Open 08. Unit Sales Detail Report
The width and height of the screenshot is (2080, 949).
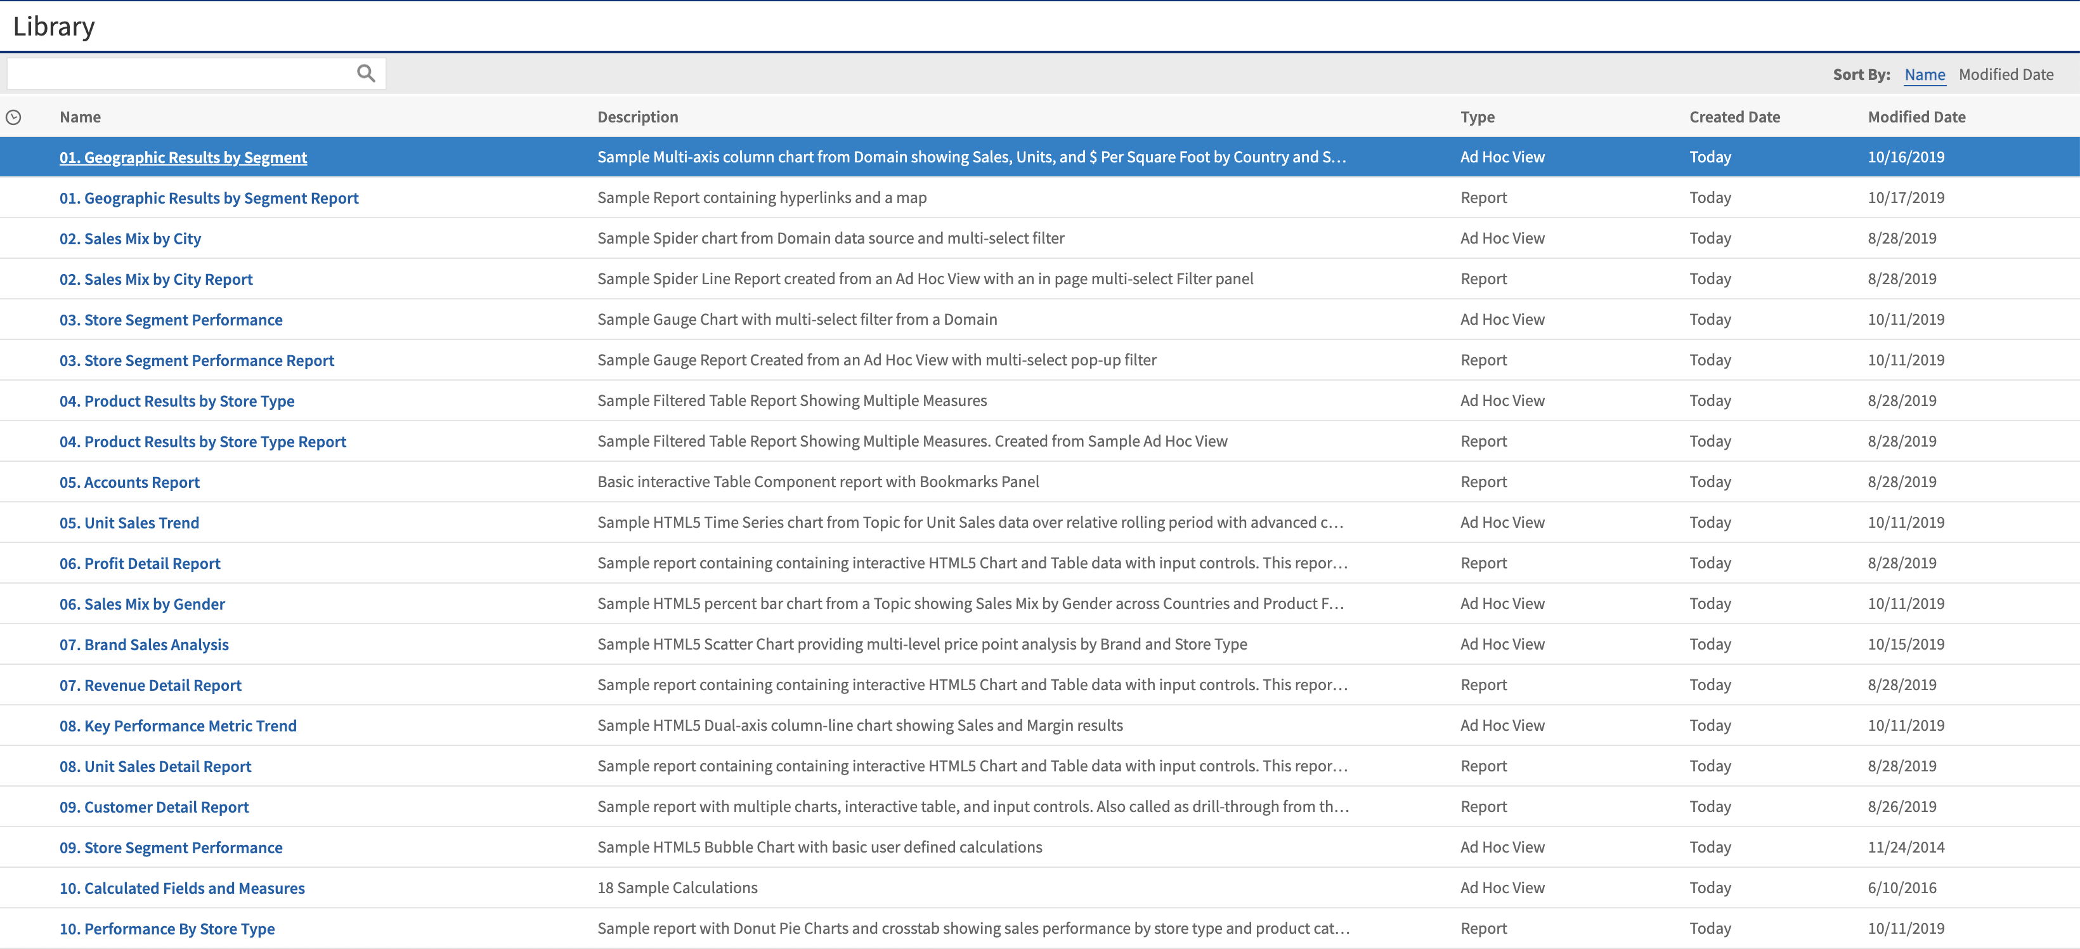point(155,766)
